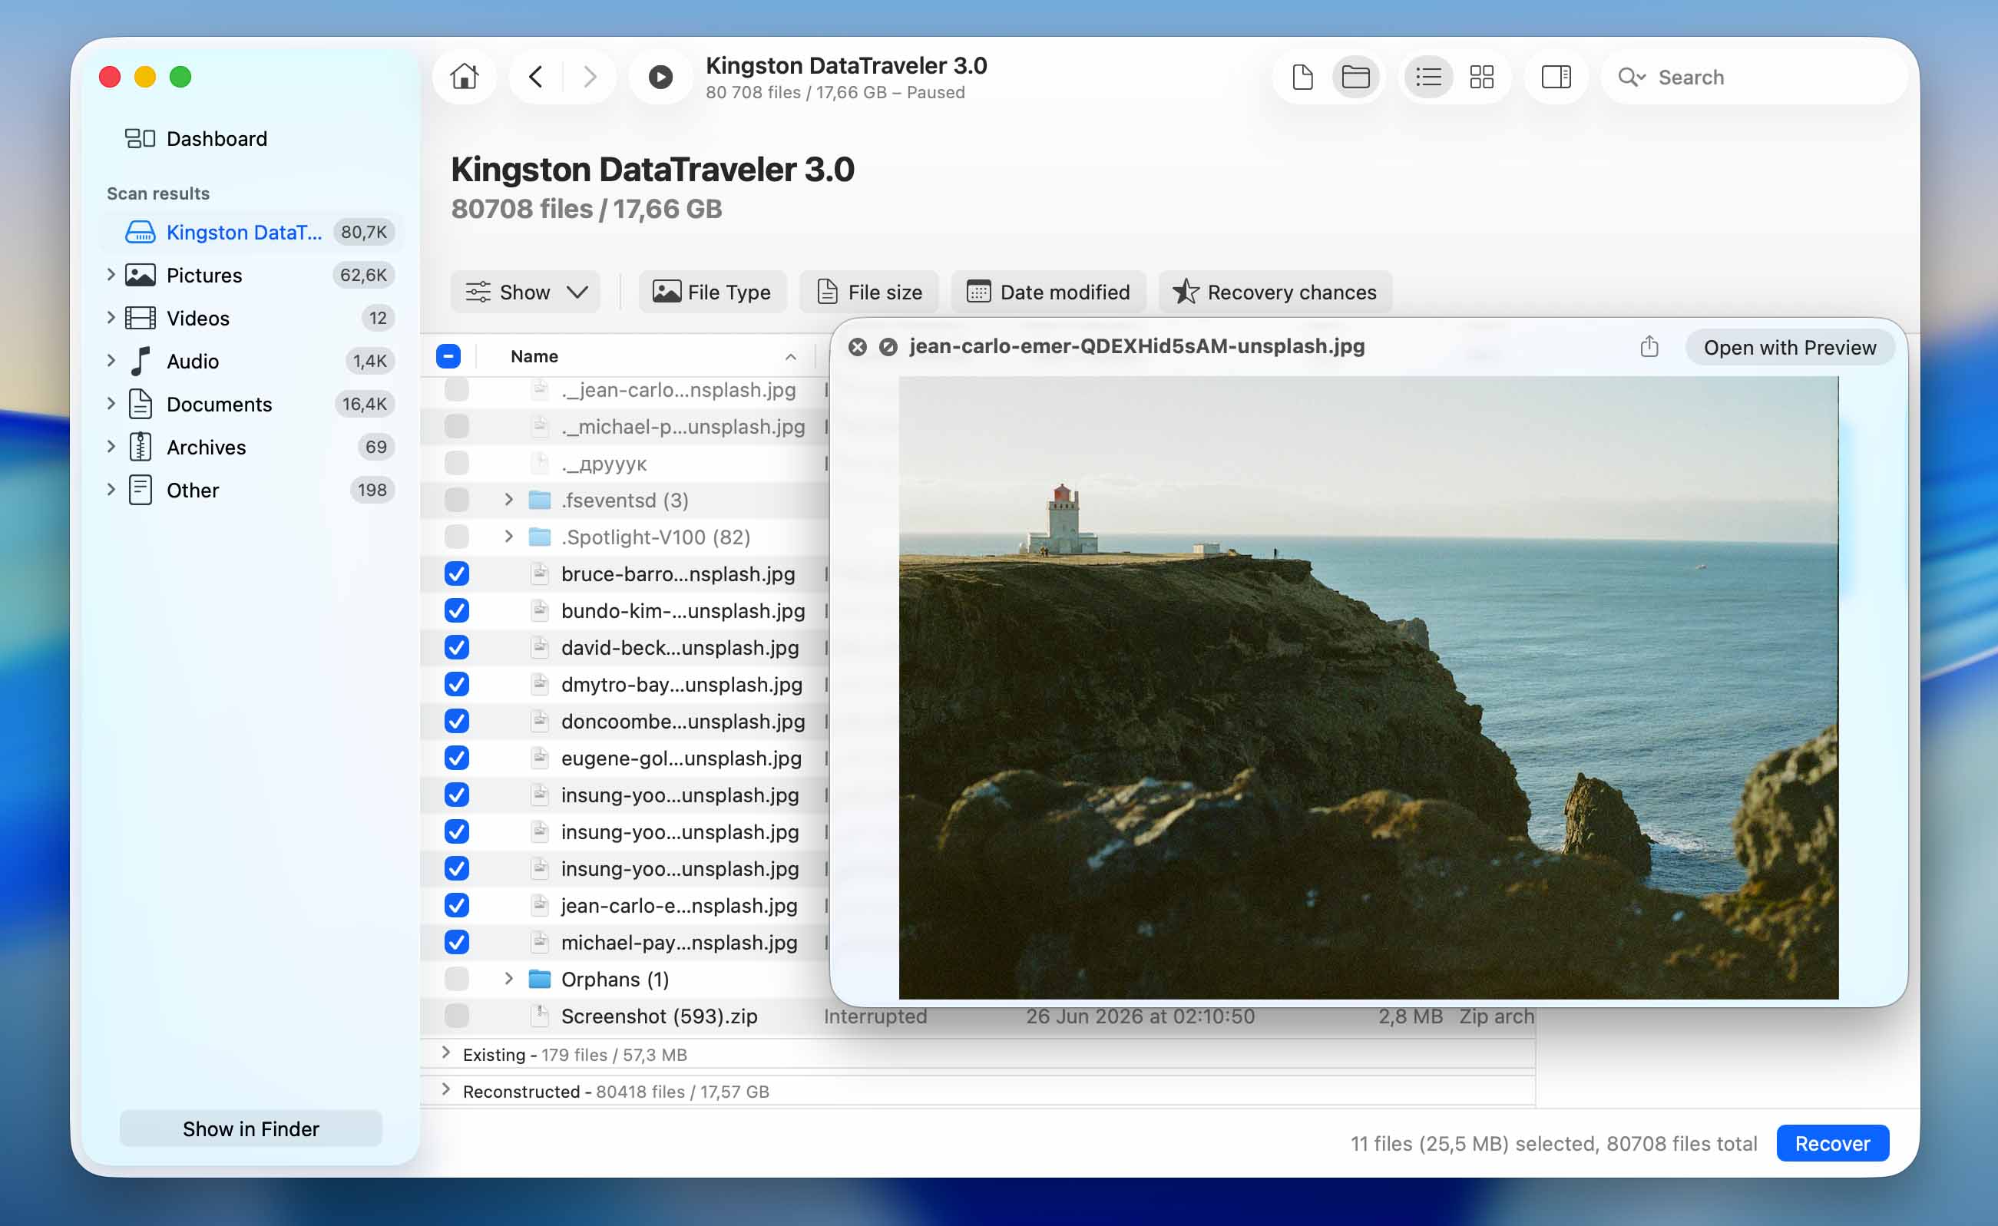Expand the .fseventsd (3) folder

[x=508, y=500]
